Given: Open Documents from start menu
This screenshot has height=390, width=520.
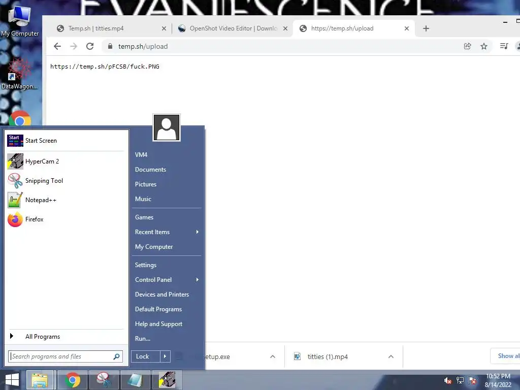Looking at the screenshot, I should pos(150,170).
